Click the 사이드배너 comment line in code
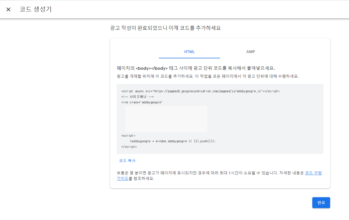 pos(138,97)
